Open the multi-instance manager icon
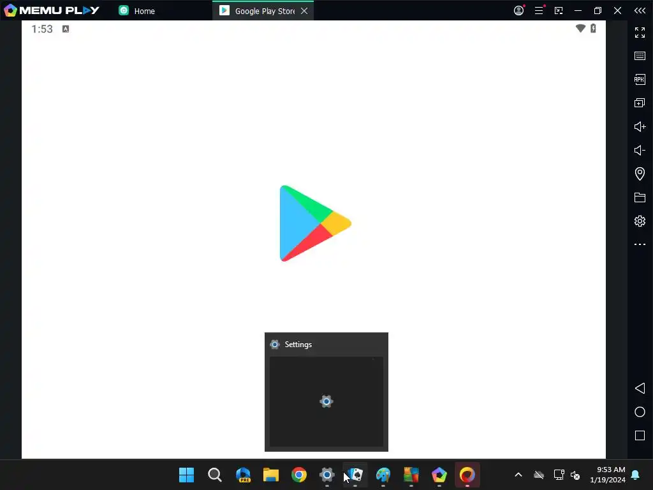This screenshot has height=490, width=653. point(640,103)
